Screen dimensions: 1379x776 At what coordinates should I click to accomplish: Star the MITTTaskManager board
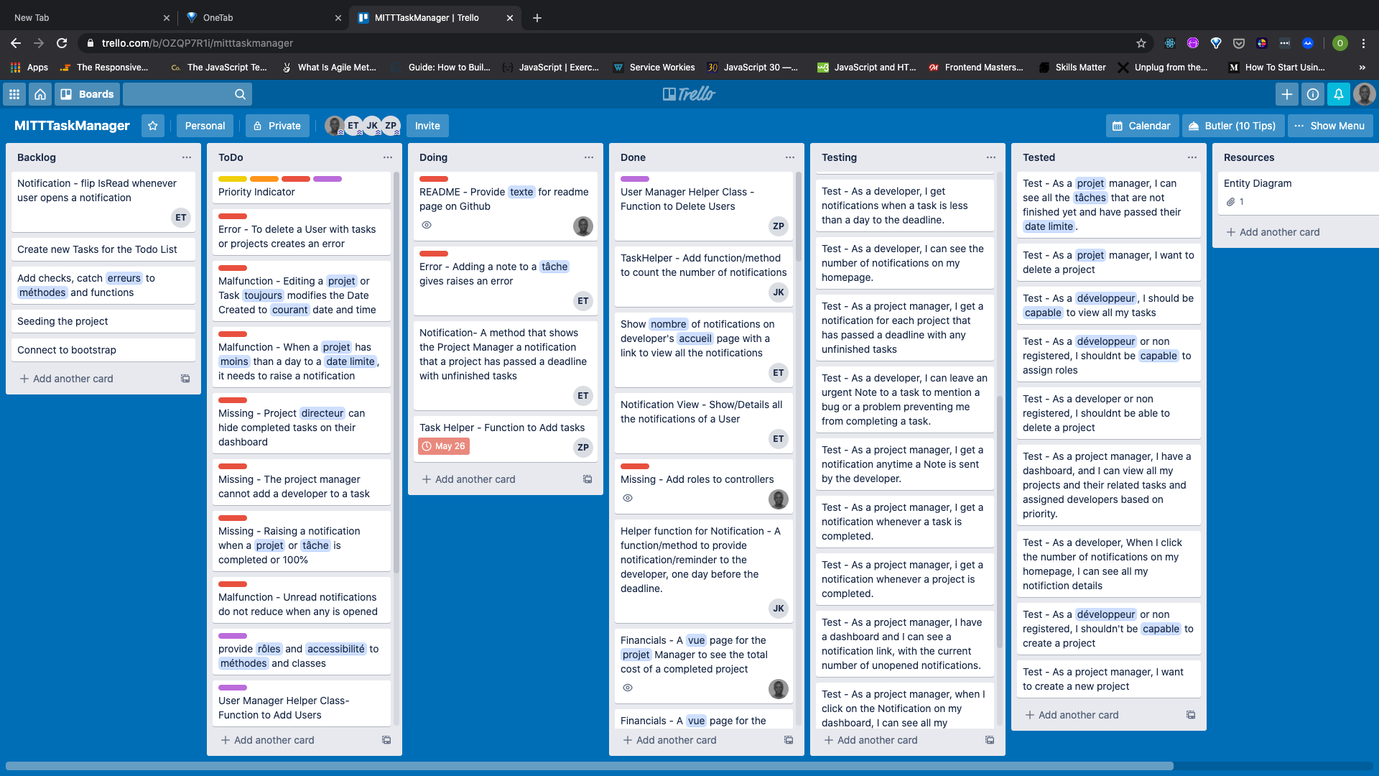coord(152,125)
